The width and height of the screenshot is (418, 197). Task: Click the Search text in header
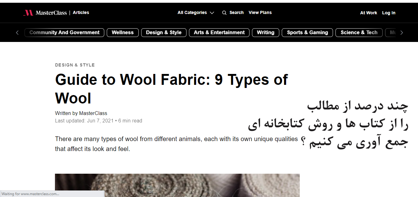[236, 13]
